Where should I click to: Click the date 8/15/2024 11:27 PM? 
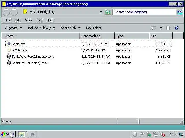[95, 63]
